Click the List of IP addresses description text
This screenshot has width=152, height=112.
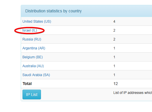point(133,93)
